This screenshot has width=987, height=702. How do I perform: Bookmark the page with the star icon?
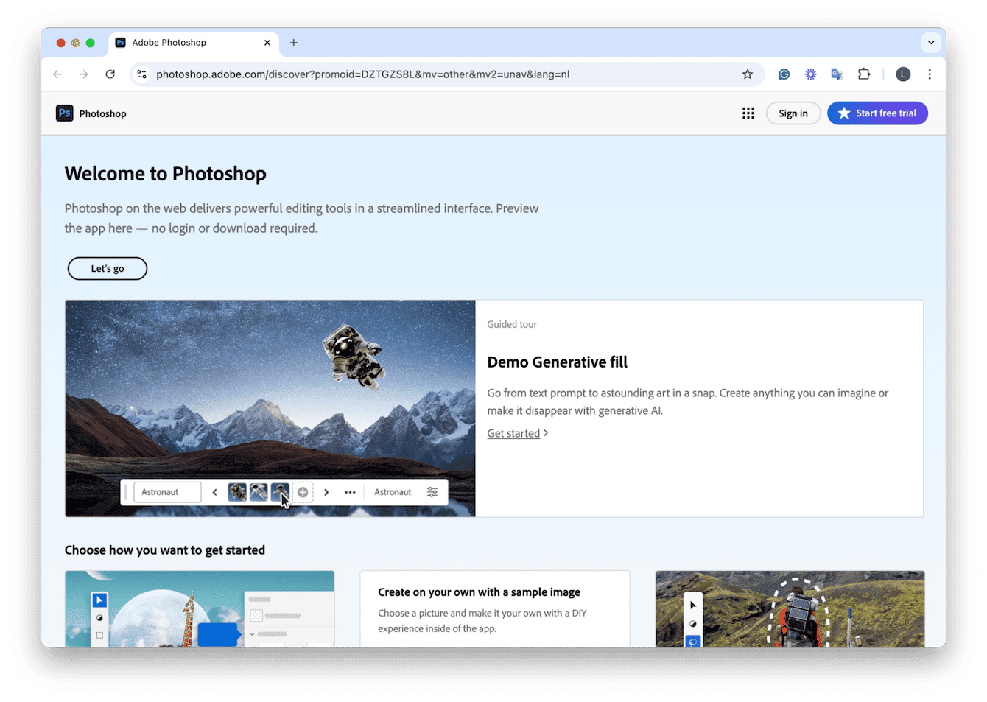(x=748, y=74)
